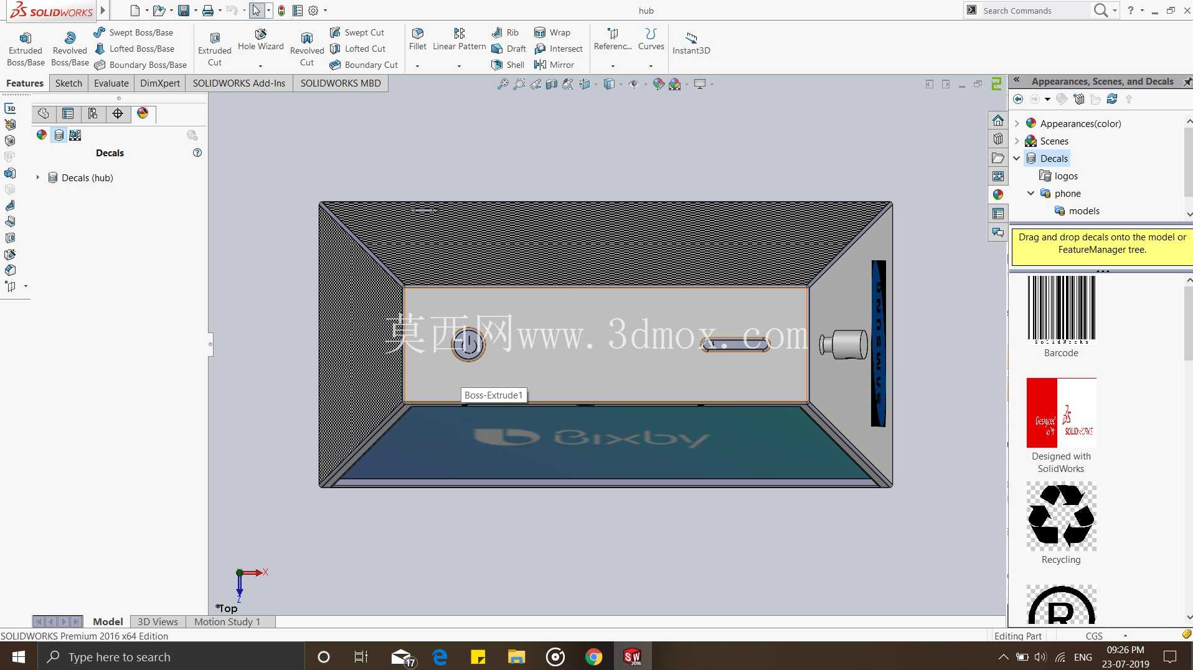Click the Windows Start button

(19, 657)
